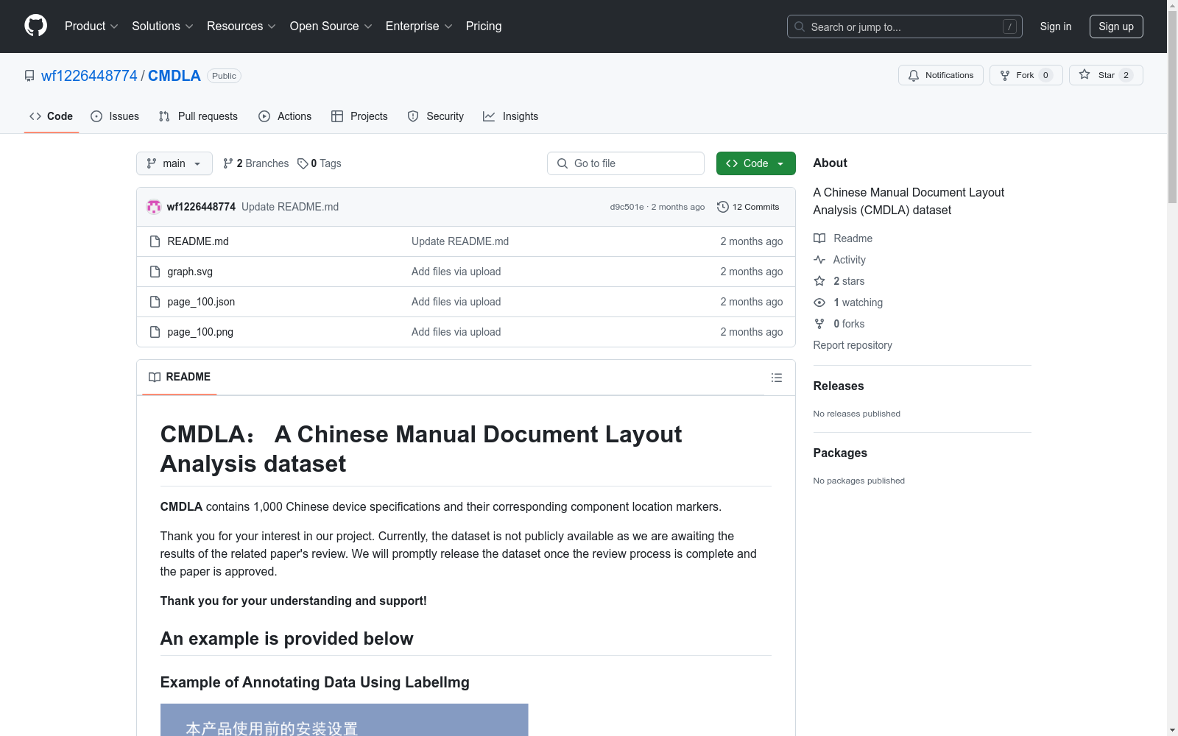Viewport: 1178px width, 736px height.
Task: View the 12 Commits history
Action: coord(748,207)
